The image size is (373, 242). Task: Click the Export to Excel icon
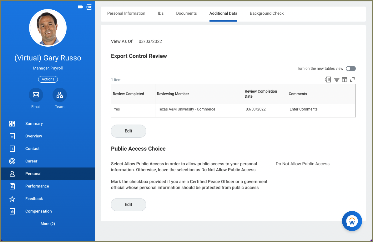328,80
